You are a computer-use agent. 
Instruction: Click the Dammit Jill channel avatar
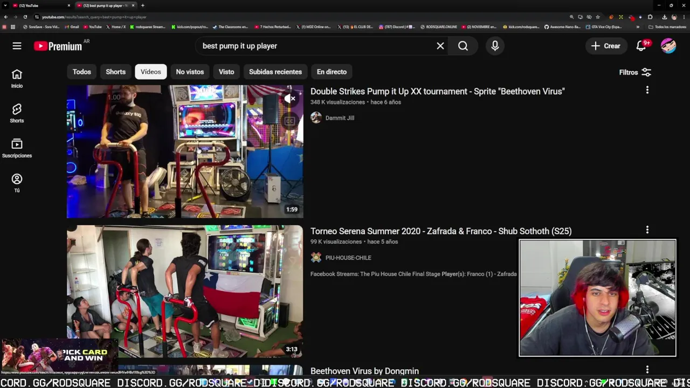[316, 118]
